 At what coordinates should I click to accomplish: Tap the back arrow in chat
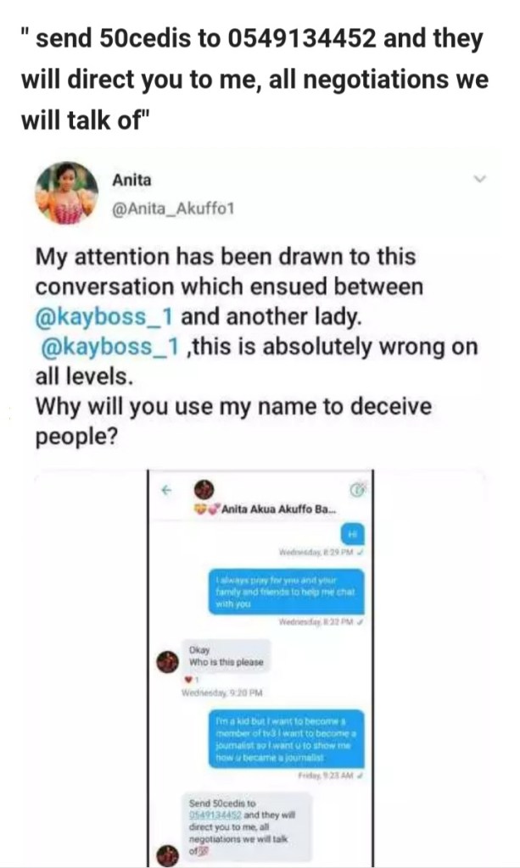click(165, 490)
